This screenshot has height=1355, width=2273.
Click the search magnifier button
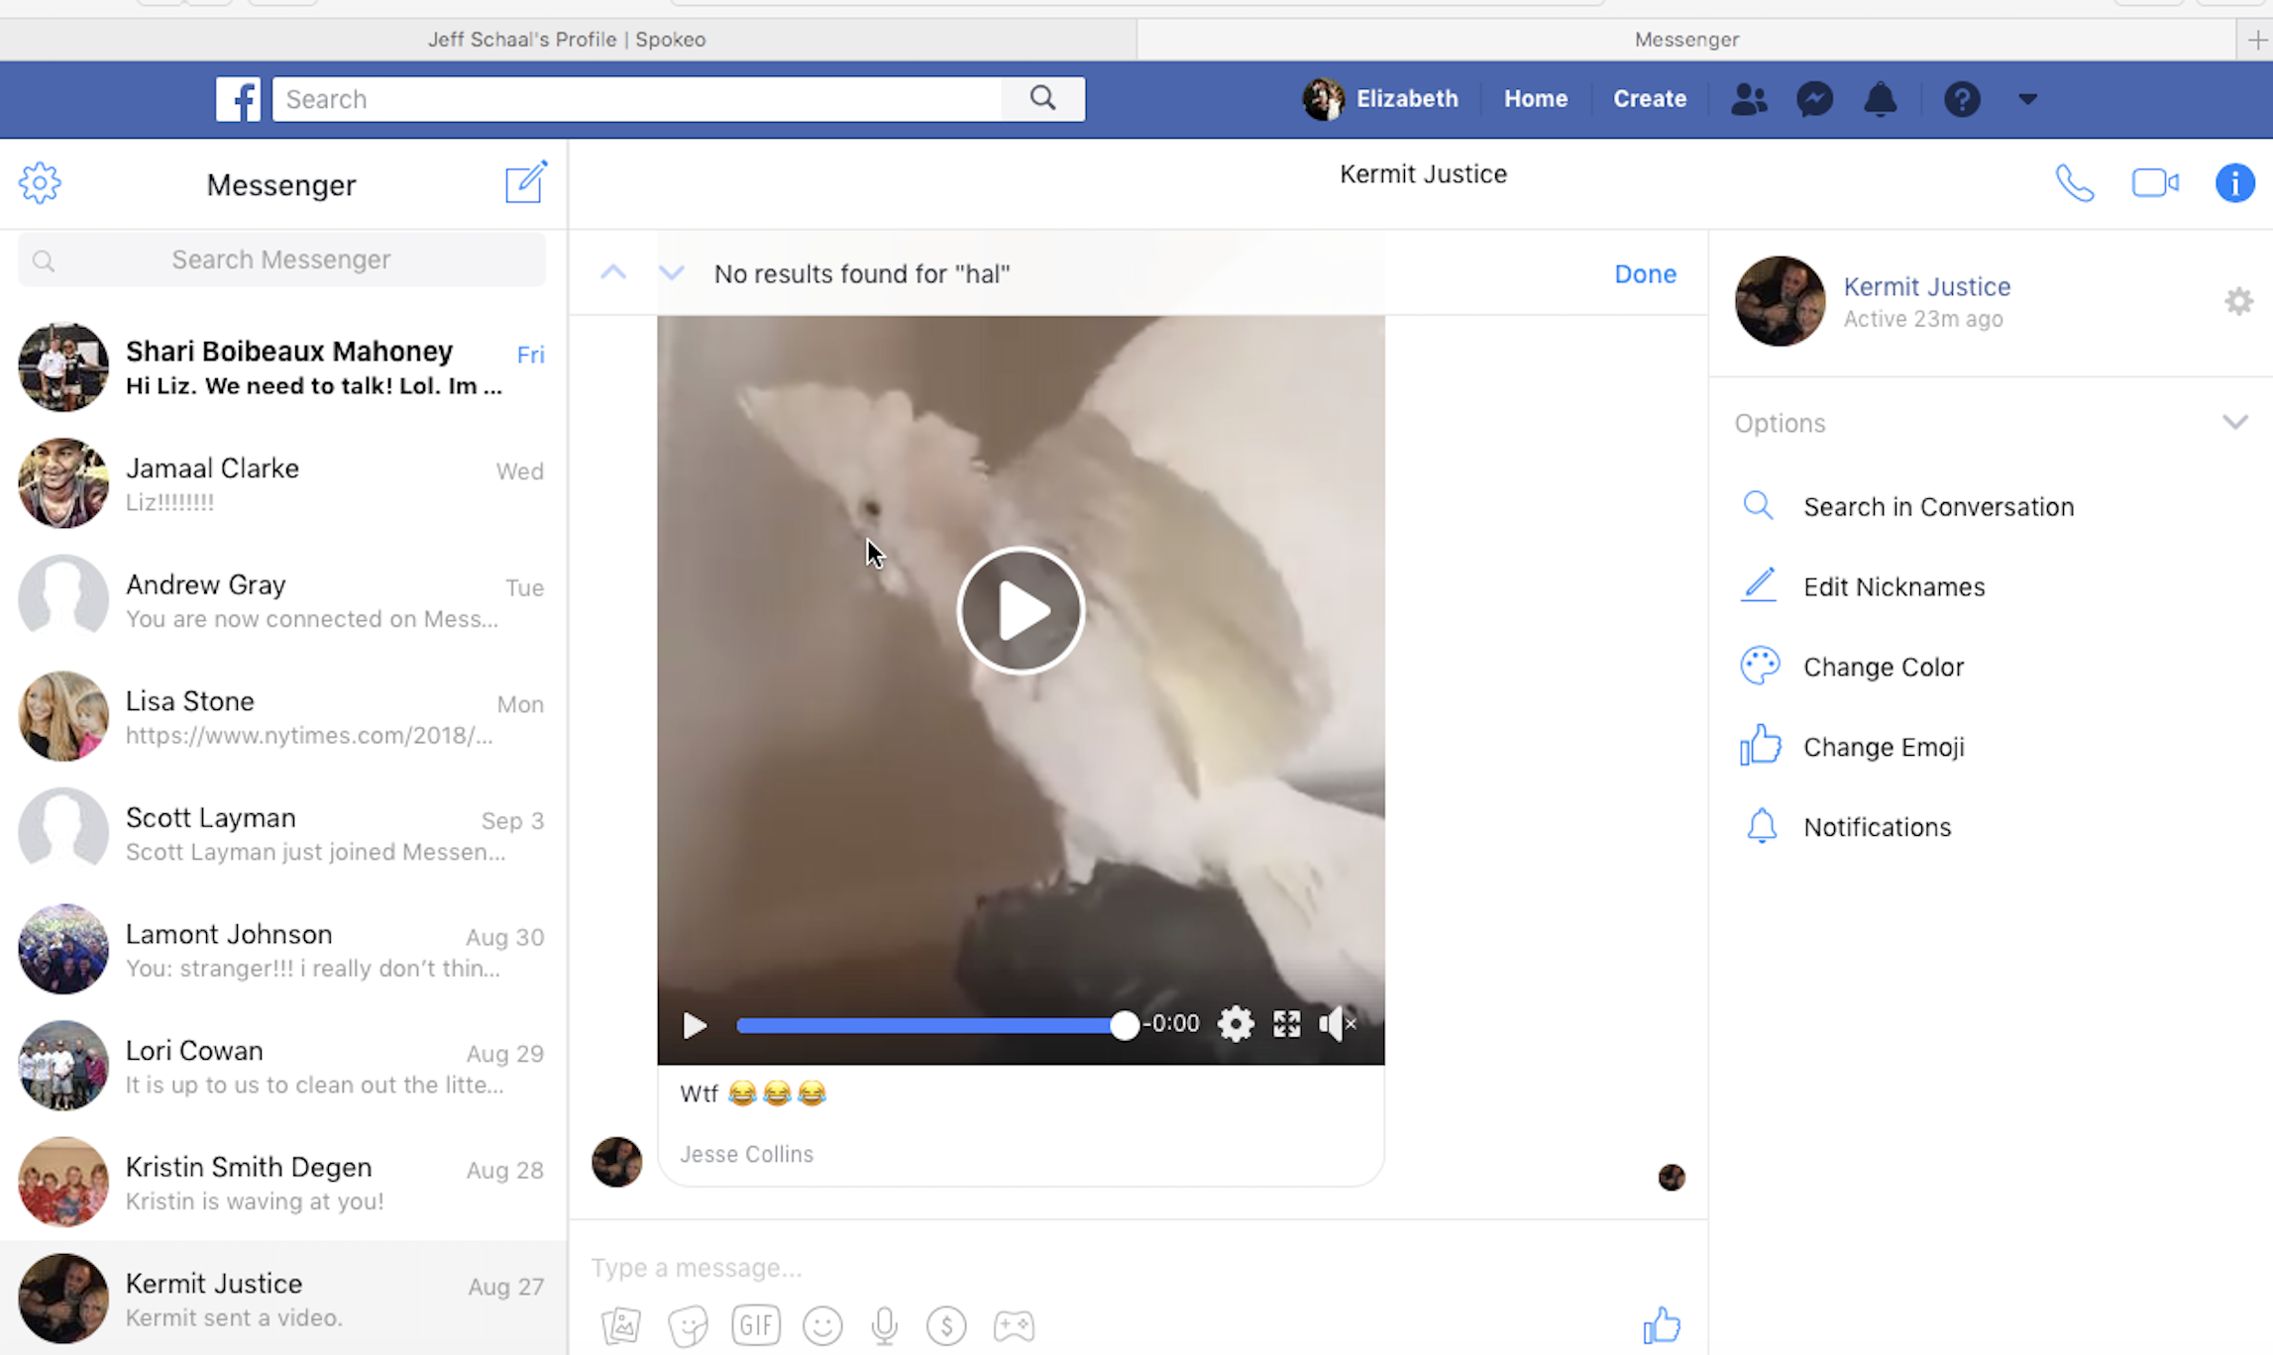[1042, 99]
